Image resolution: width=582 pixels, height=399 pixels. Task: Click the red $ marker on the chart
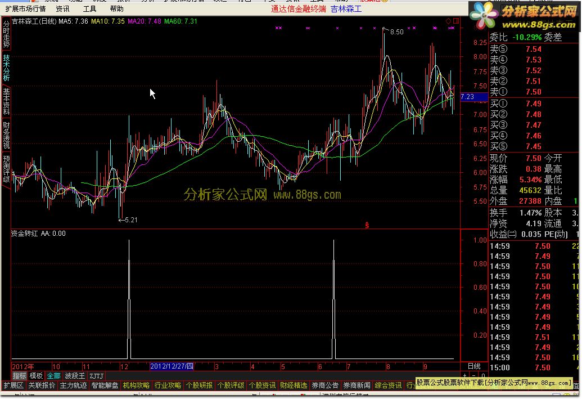367,225
